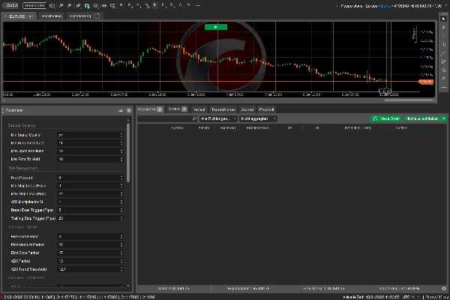Open dropdown arrow beside Alles schließen
This screenshot has width=450, height=300.
click(444, 118)
